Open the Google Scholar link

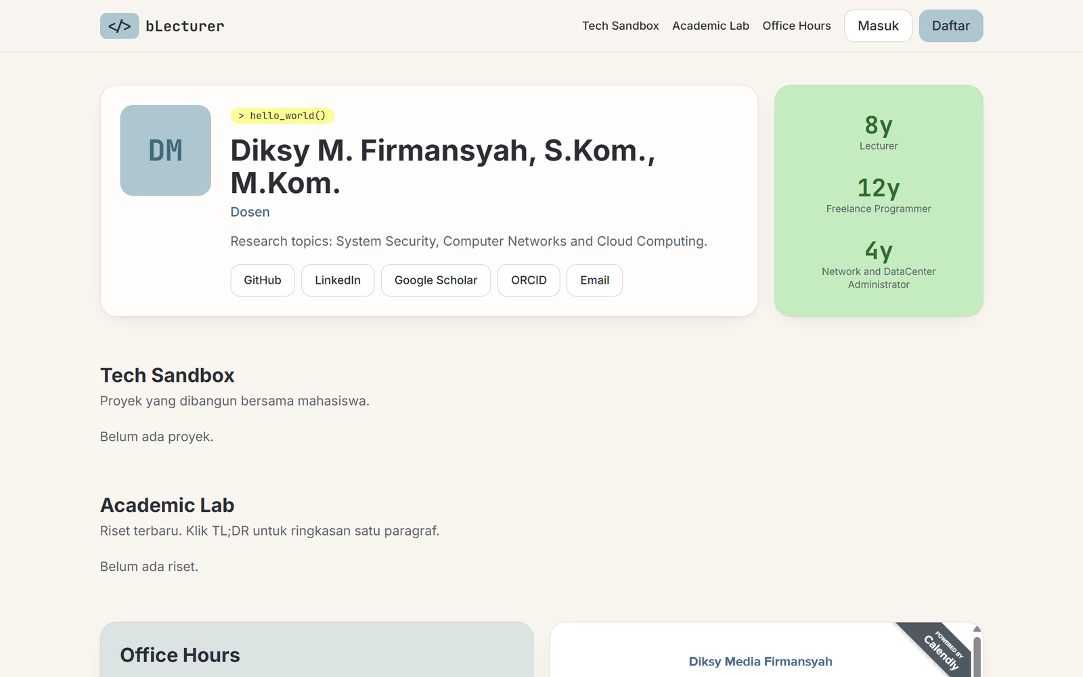click(436, 280)
